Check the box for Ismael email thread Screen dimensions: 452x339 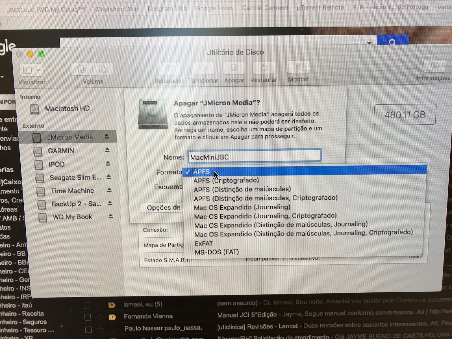[87, 305]
